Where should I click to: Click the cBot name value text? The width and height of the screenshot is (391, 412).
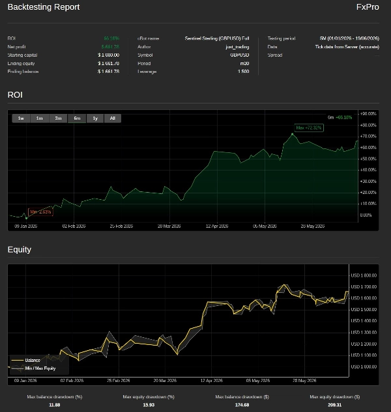(217, 38)
